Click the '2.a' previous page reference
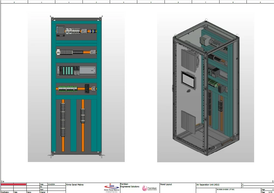 click(x=2, y=181)
